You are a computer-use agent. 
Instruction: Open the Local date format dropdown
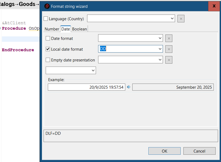[160, 49]
